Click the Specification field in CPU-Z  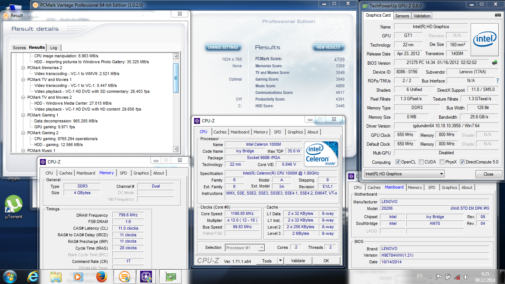click(281, 173)
